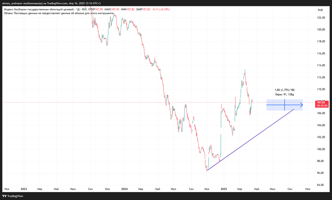This screenshot has height=200, width=332.
Task: Click the 100,00 price axis label
Action: (321, 149)
